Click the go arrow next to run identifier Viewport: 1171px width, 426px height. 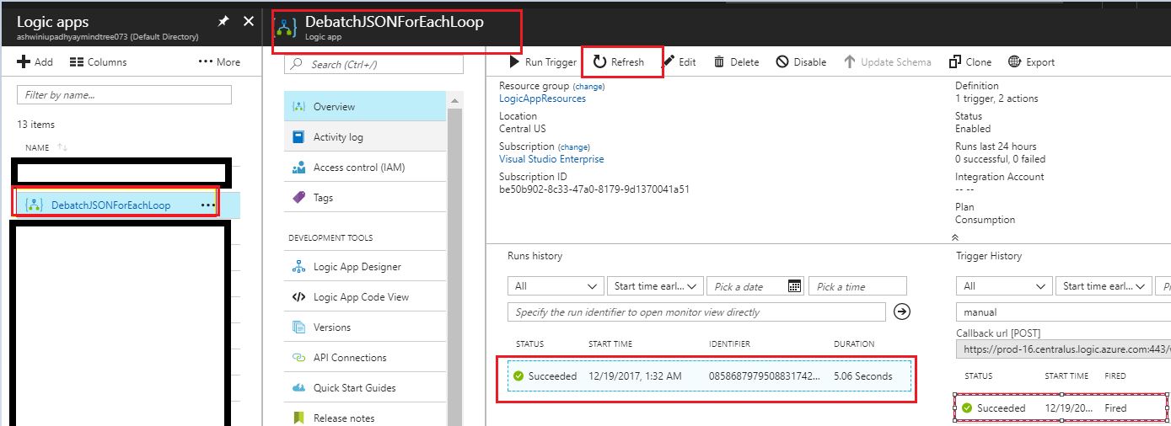point(901,312)
